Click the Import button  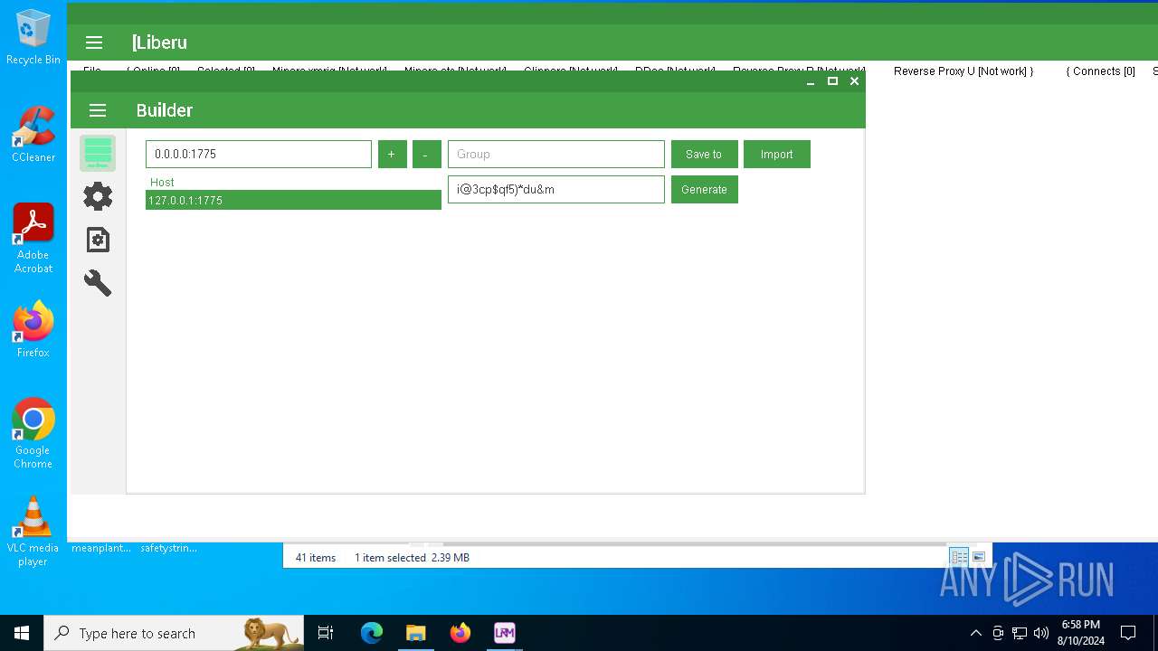click(776, 154)
